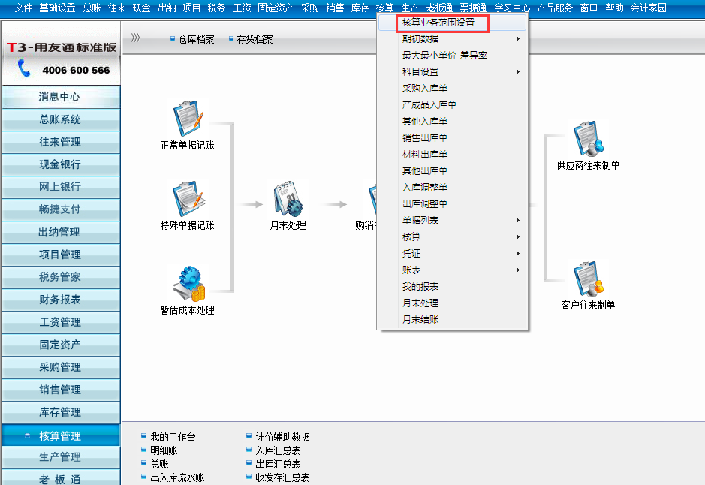Open the 特殊单据记账 clipboard icon

[188, 199]
